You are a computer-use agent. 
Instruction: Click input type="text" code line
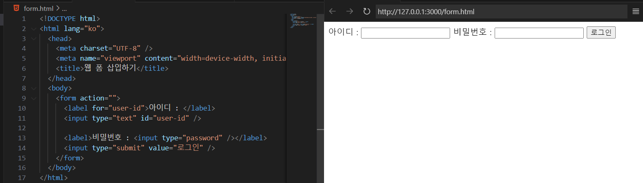coord(132,118)
